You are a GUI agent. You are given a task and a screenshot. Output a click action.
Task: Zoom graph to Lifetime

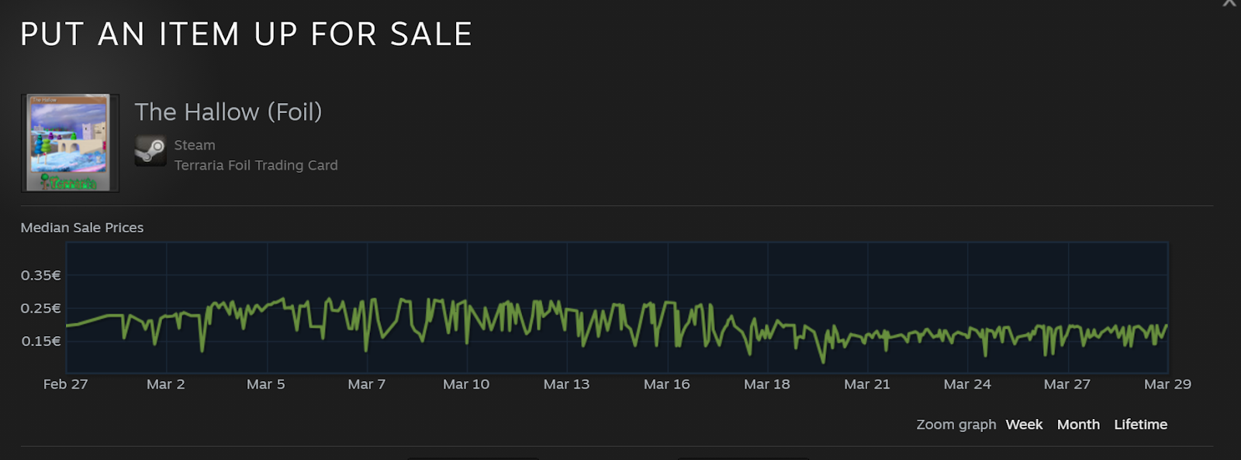(x=1140, y=424)
